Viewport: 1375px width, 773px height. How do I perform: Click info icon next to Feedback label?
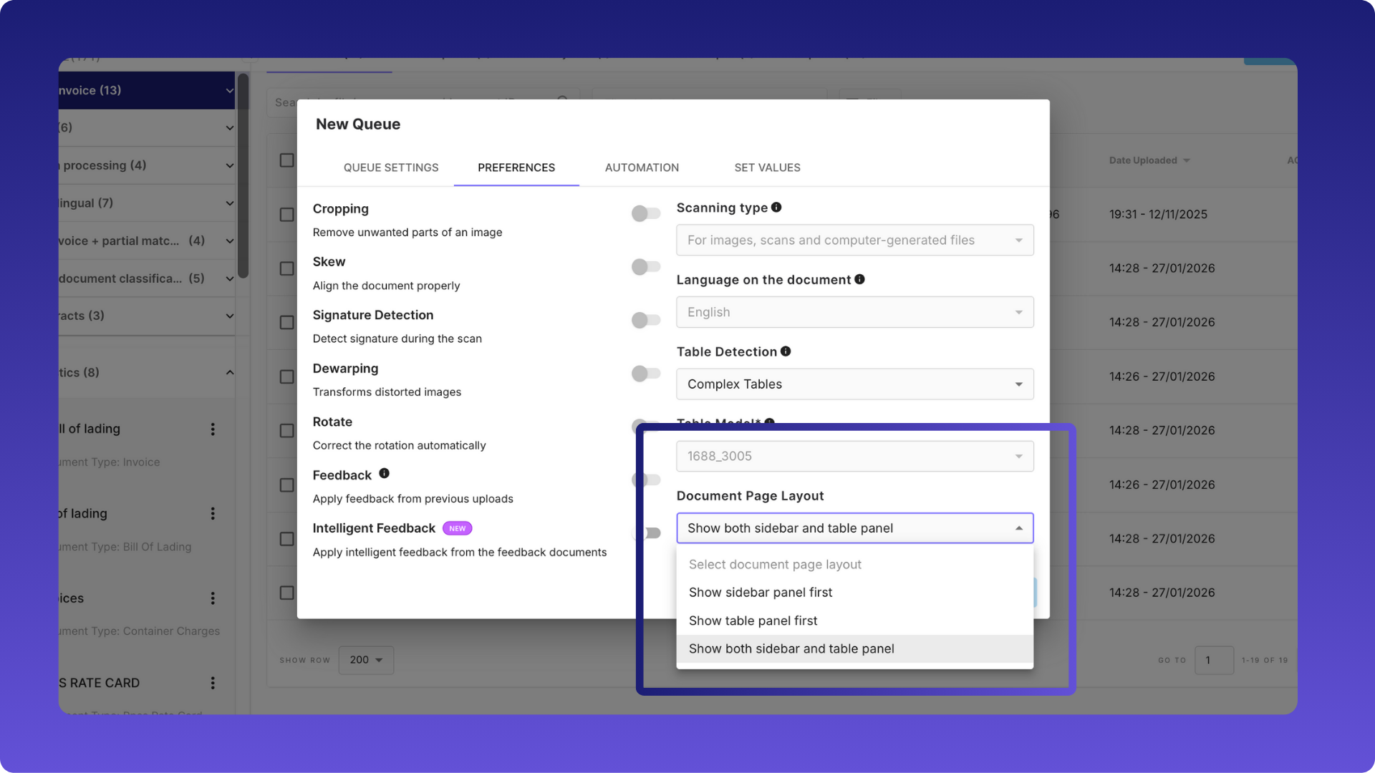coord(384,473)
